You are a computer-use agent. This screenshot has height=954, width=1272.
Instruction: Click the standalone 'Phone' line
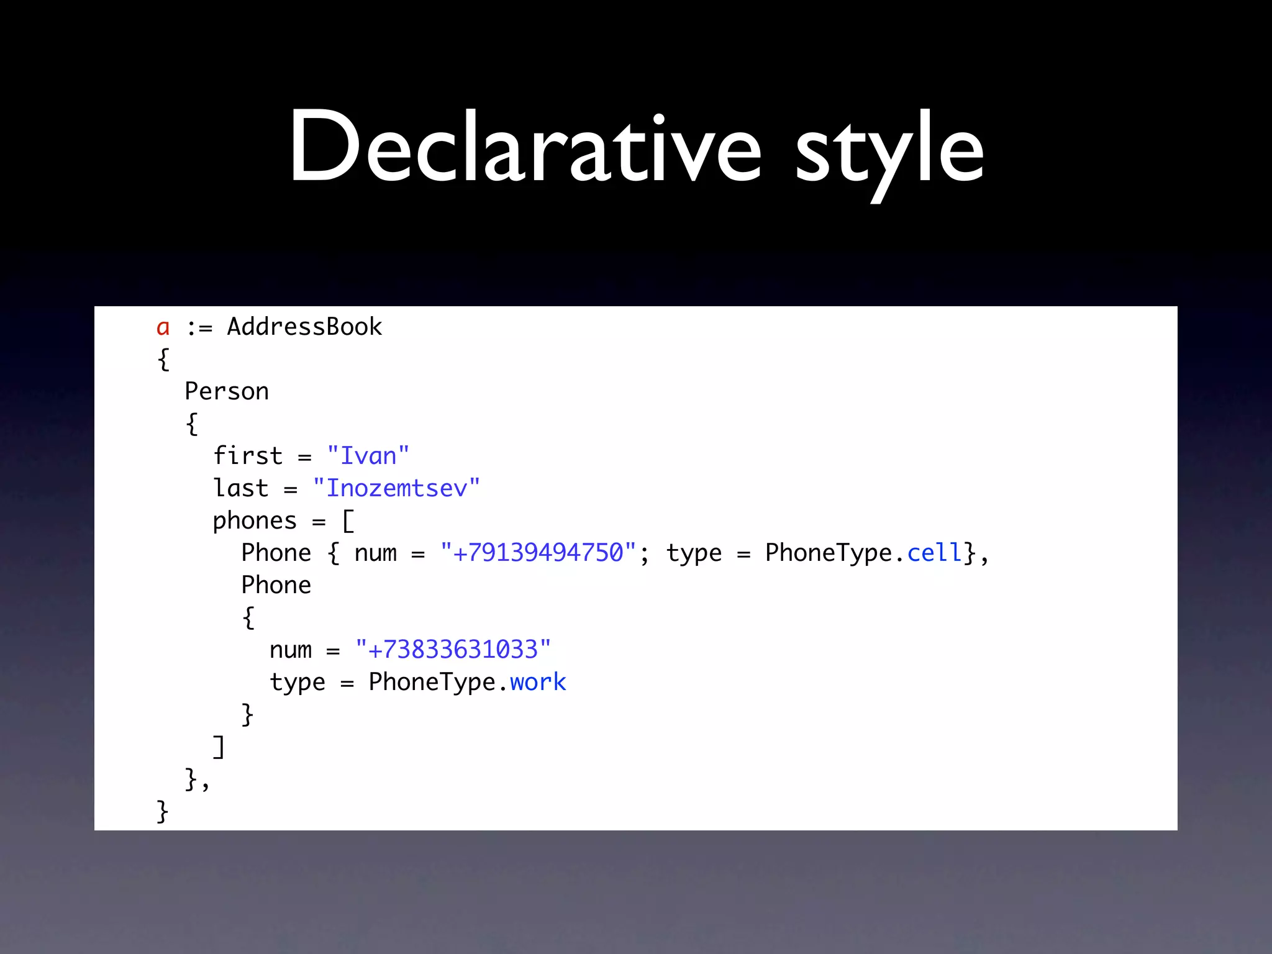(x=276, y=585)
